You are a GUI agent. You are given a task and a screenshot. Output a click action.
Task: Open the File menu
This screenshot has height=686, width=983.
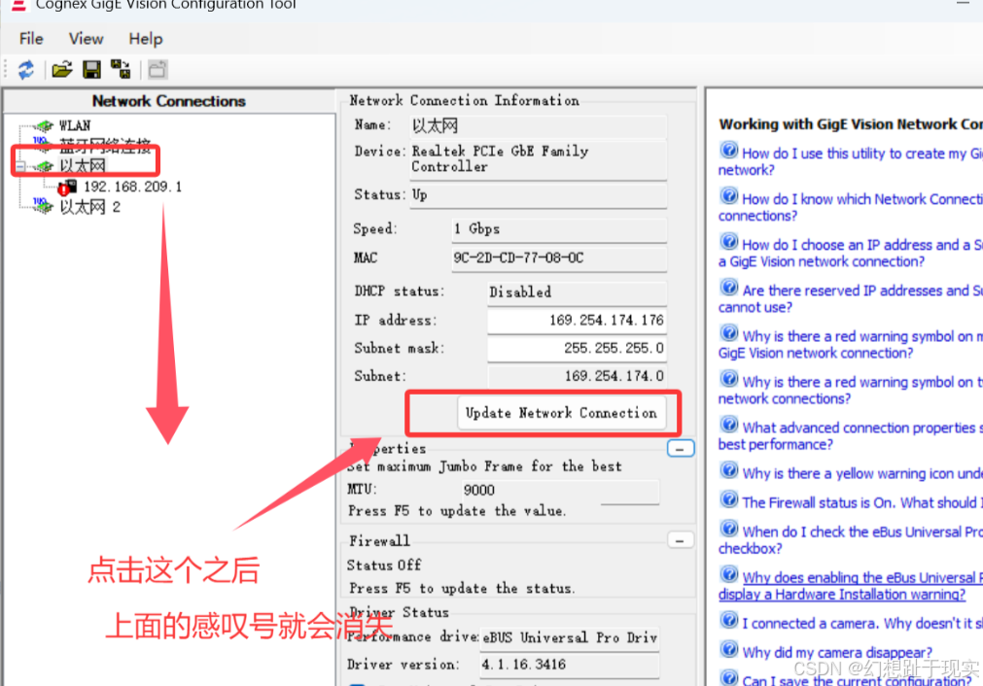(x=31, y=39)
